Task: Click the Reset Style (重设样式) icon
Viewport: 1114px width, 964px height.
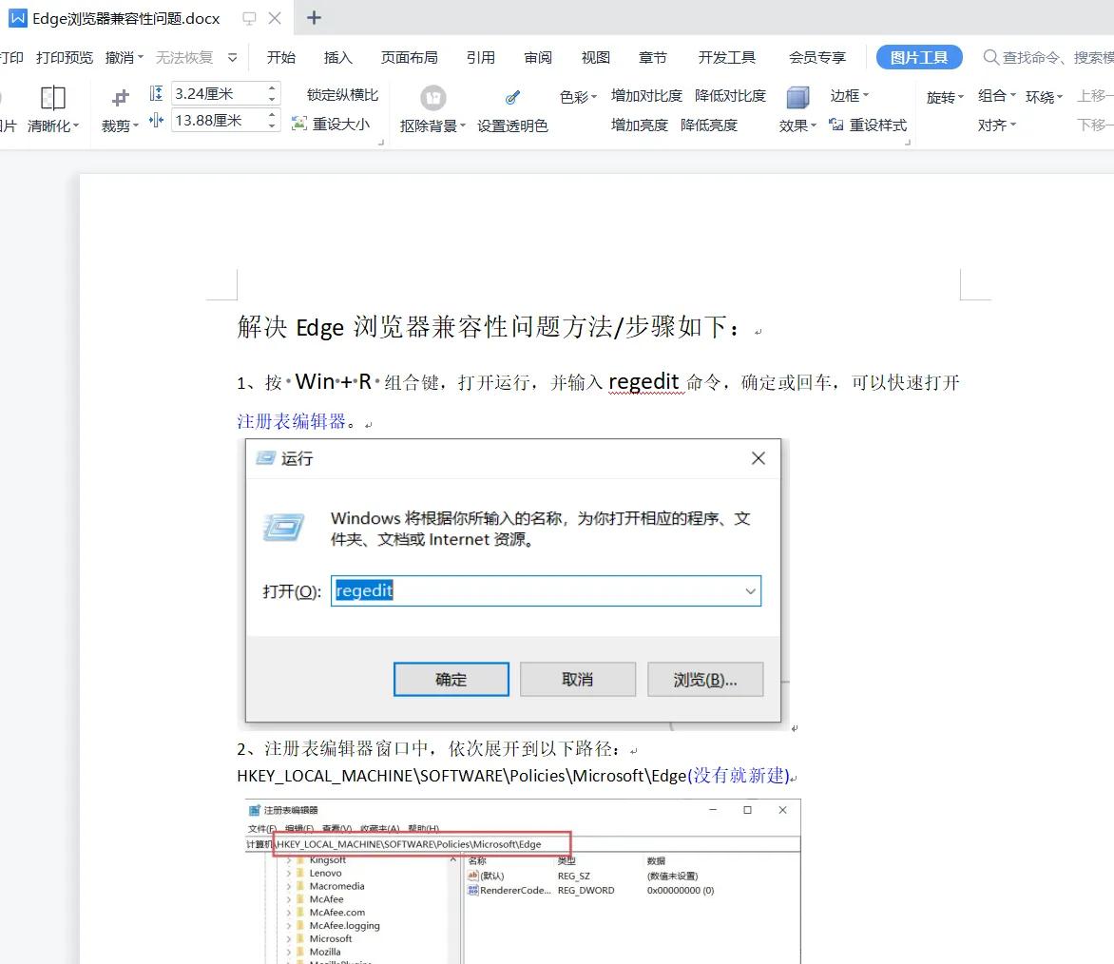Action: point(837,125)
